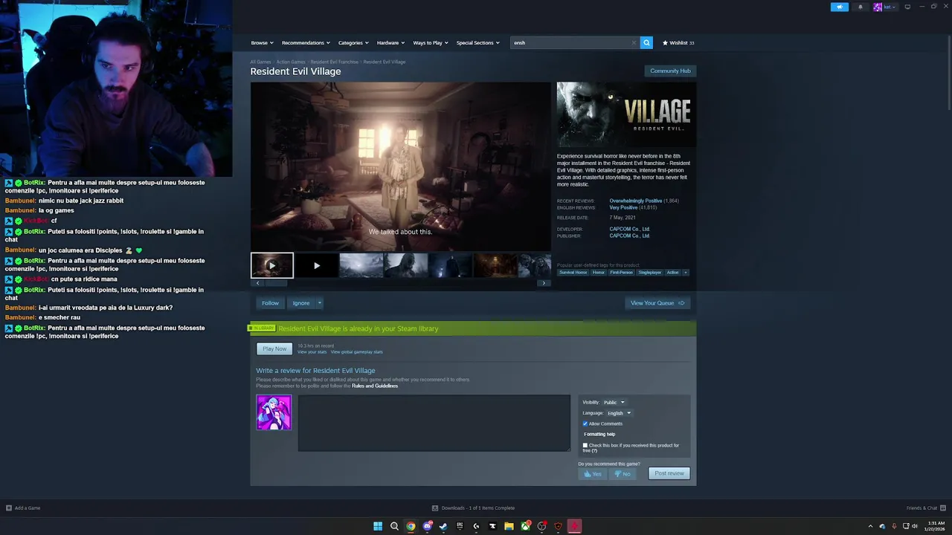952x535 pixels.
Task: Open Discord from the taskbar
Action: pyautogui.click(x=427, y=526)
